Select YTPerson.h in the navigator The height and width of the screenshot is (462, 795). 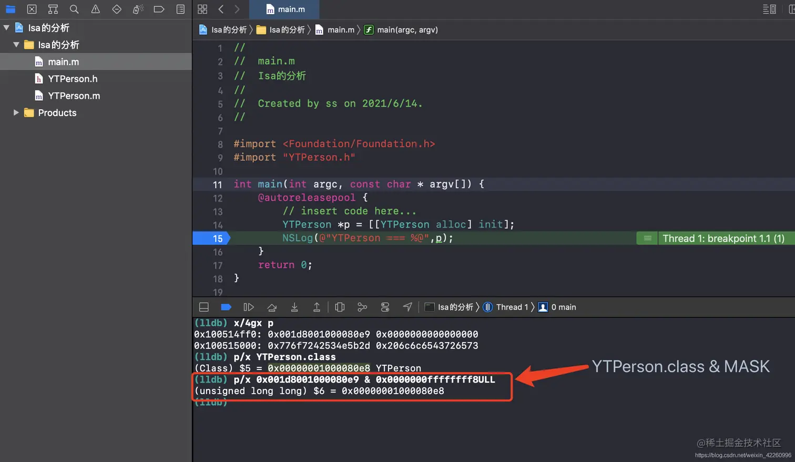[96, 79]
